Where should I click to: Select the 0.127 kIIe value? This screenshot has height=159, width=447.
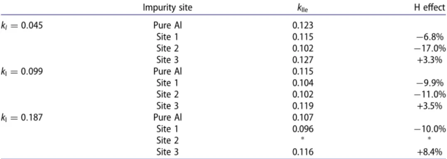303,60
